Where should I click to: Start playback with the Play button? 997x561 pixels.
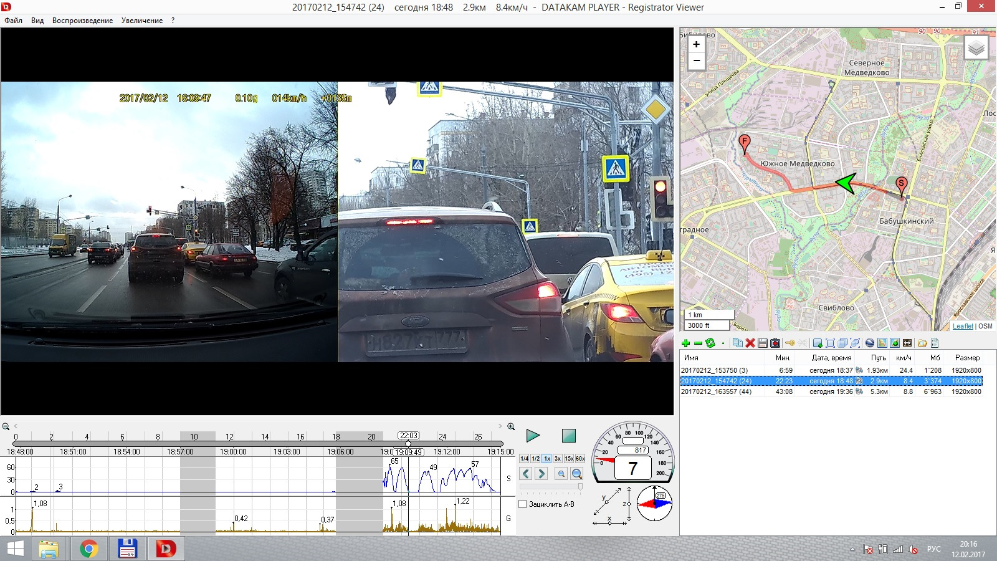(x=533, y=436)
